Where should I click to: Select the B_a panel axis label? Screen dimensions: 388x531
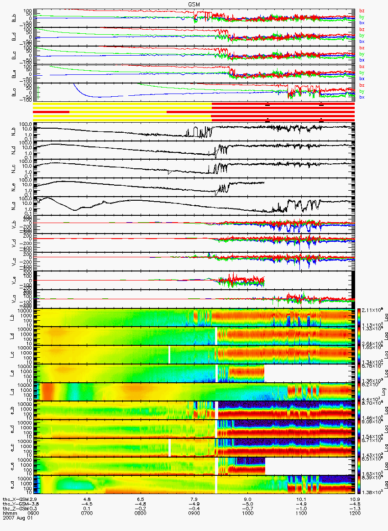(x=14, y=93)
